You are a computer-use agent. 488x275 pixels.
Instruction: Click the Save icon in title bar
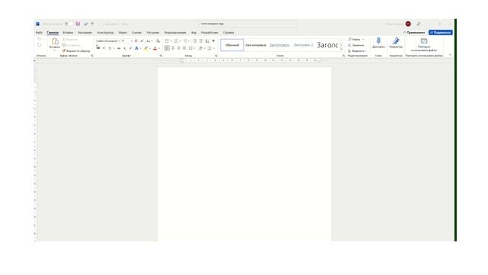(78, 24)
